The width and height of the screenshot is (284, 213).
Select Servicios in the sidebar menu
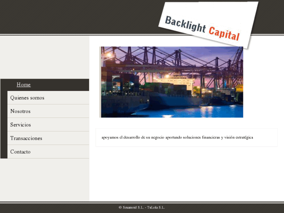pyautogui.click(x=48, y=125)
